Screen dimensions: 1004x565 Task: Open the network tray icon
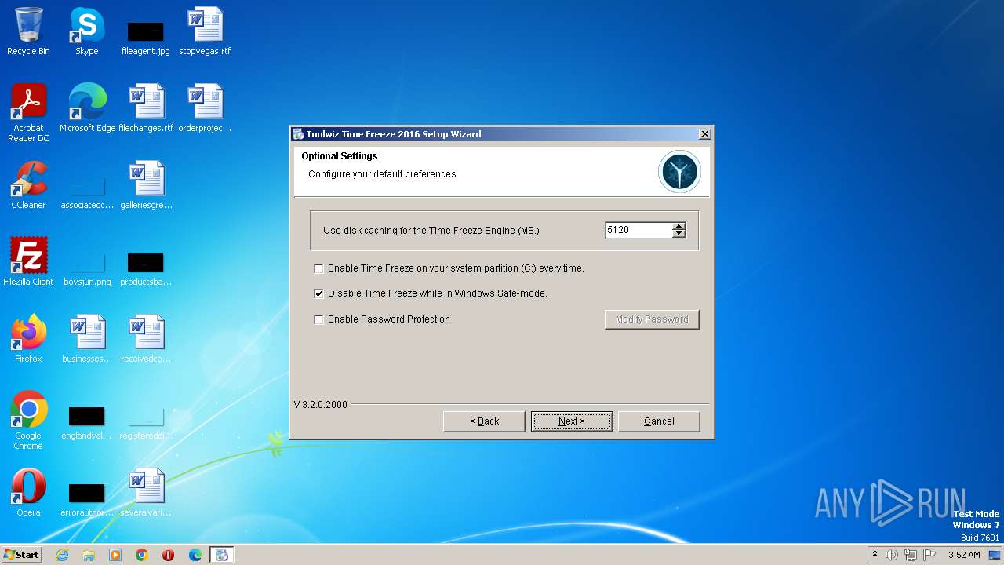pos(911,555)
